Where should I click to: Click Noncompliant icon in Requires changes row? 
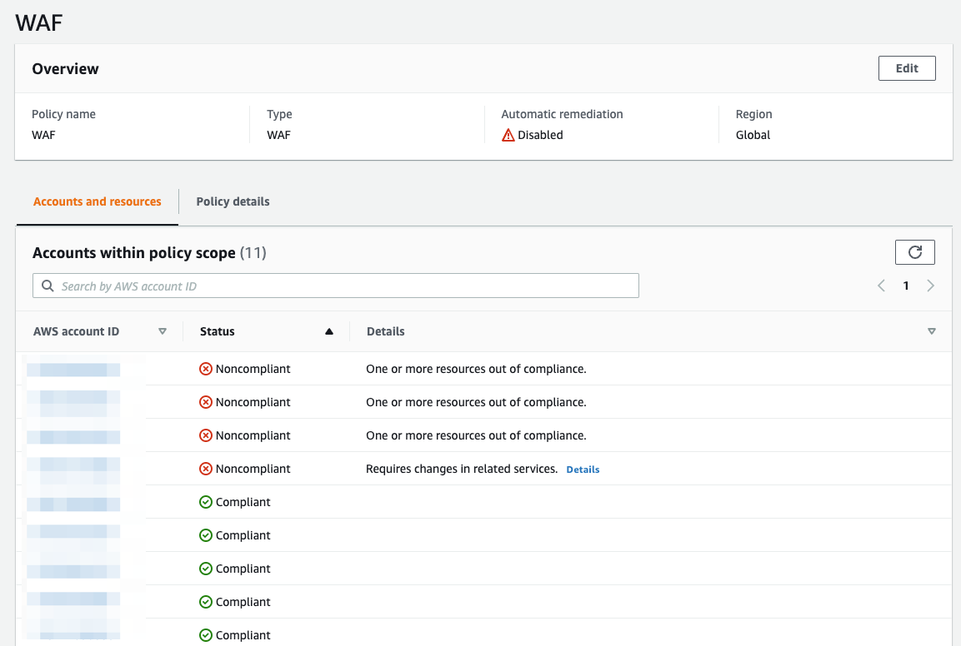click(206, 469)
